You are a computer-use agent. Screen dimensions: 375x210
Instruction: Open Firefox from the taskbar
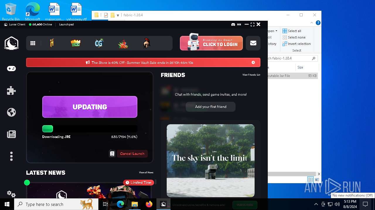pos(149,204)
